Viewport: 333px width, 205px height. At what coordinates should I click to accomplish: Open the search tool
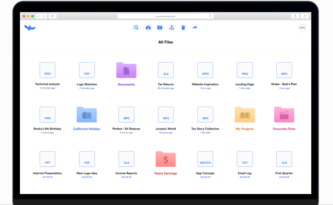136,27
